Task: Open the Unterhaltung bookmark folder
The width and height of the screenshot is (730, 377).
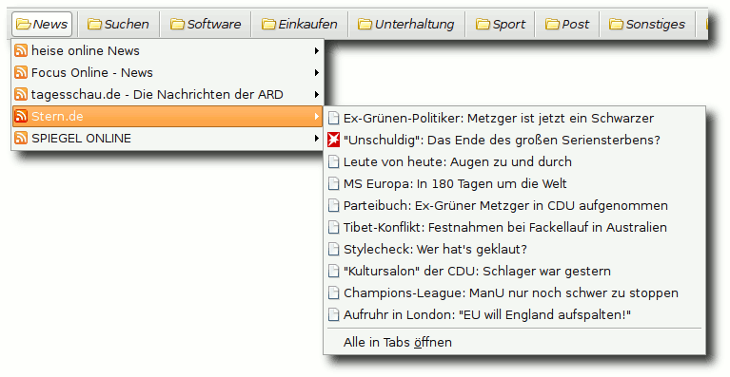Action: [406, 24]
